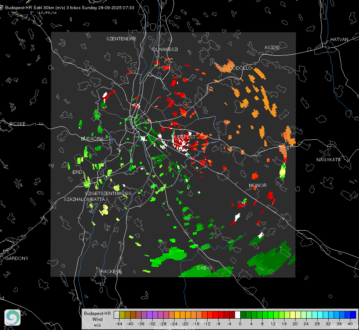This screenshot has height=330, width=359.
Task: Click the MONOR town label
Action: click(x=257, y=185)
